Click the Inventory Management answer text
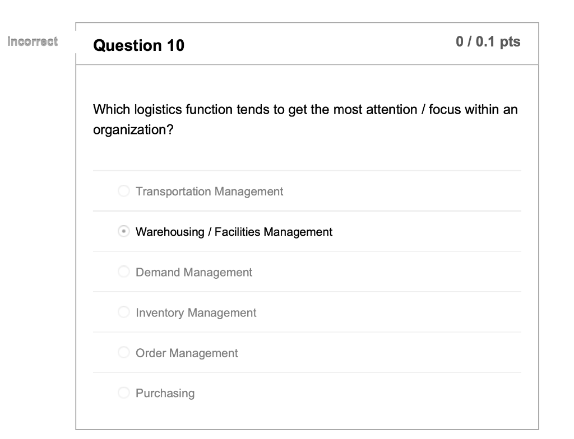574x439 pixels. (196, 312)
